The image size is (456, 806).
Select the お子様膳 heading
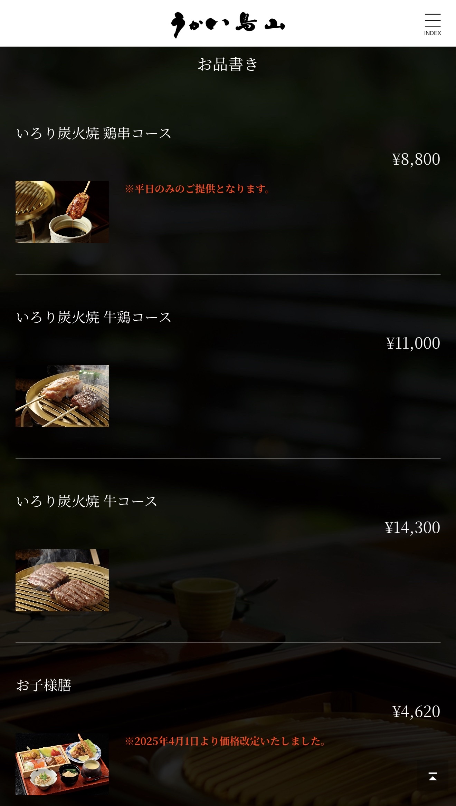[x=44, y=685]
